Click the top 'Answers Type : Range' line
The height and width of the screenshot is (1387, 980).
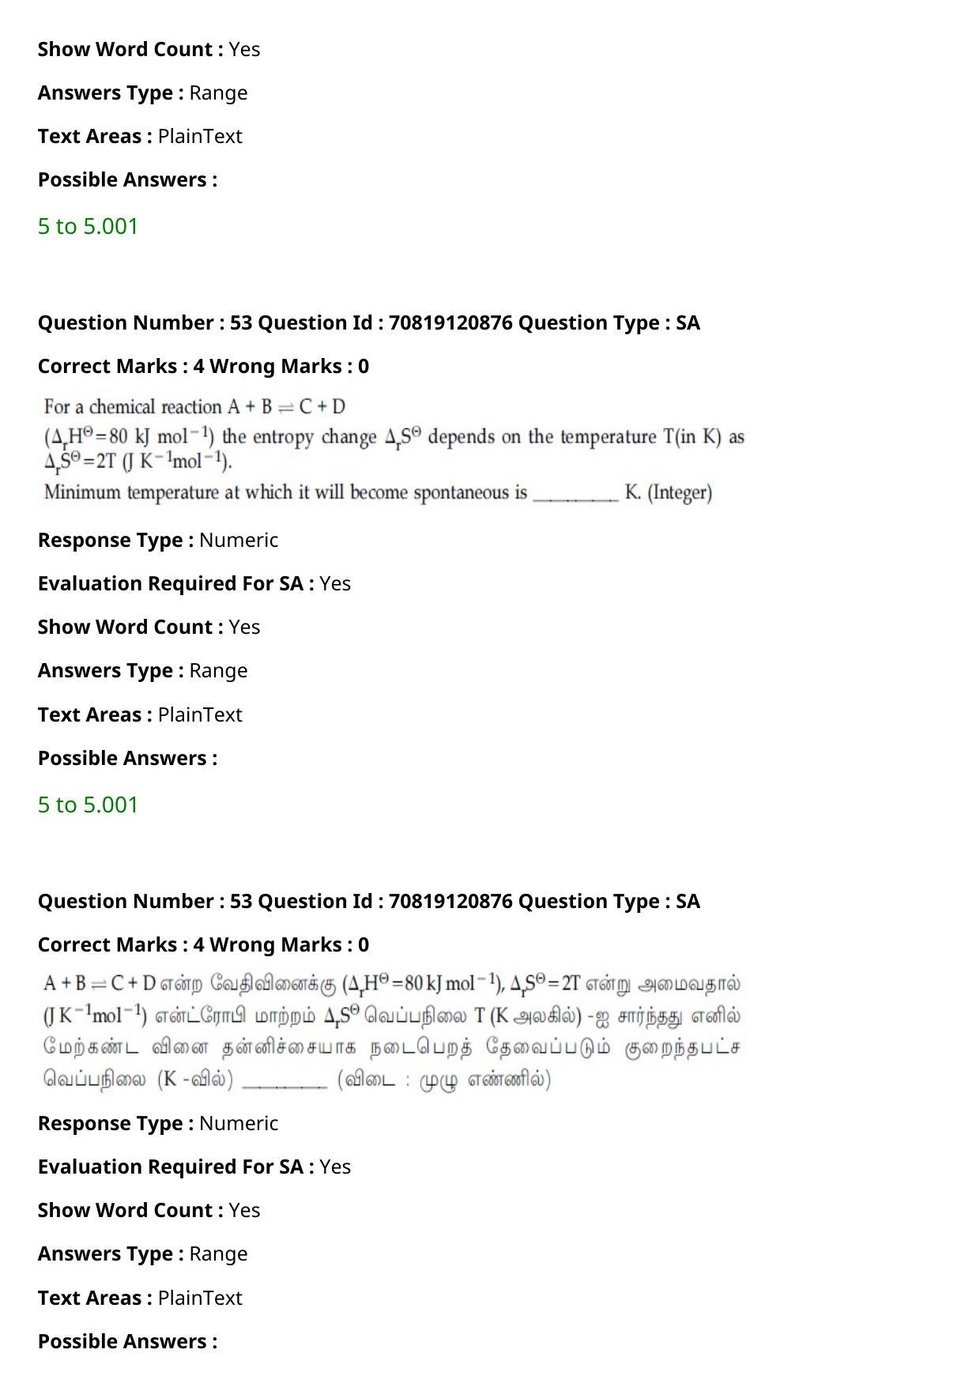click(x=142, y=92)
